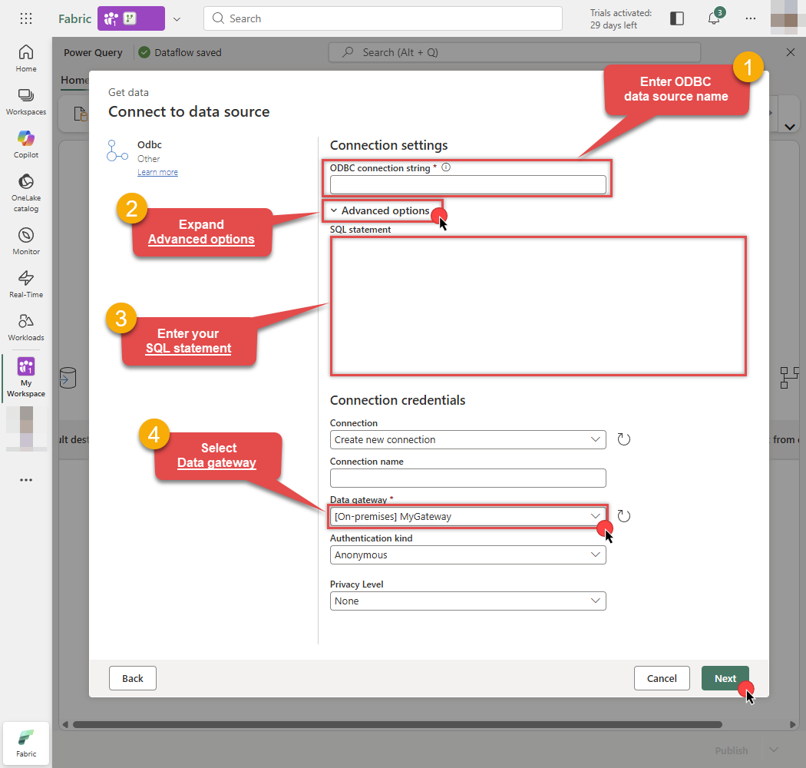Open the Odbc Learn more link
Screen dimensions: 806x768
click(157, 171)
